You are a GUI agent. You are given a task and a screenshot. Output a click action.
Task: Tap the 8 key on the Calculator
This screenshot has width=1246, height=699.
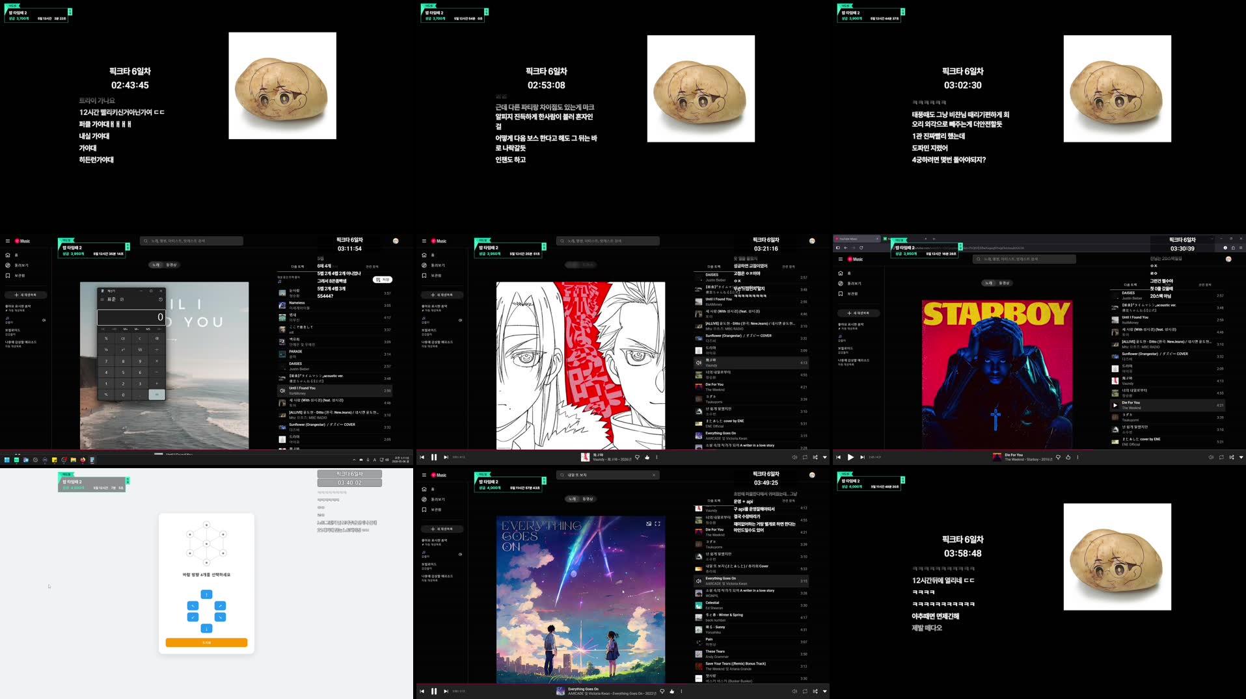[x=123, y=361]
